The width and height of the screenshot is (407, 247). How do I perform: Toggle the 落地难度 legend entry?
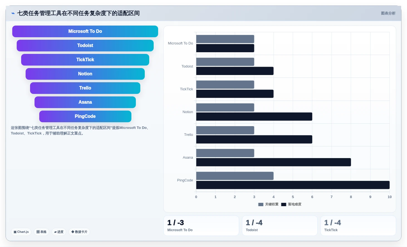[x=291, y=204]
